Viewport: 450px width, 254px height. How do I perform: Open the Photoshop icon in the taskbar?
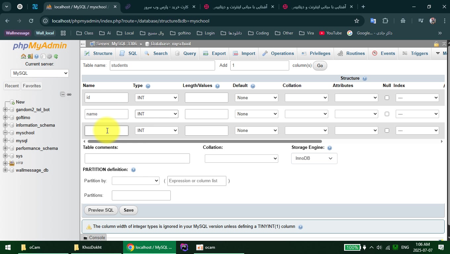184,247
